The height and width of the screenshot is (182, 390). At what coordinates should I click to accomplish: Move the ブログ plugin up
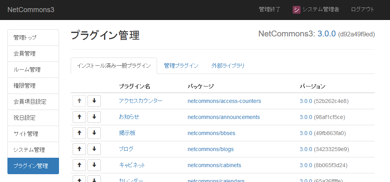point(79,149)
